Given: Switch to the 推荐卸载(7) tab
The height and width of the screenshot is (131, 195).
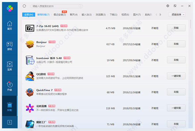Looking at the screenshot, I should pos(43,15).
